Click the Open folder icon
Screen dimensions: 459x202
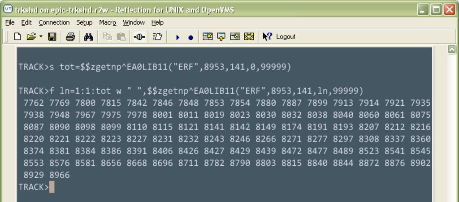coord(31,37)
